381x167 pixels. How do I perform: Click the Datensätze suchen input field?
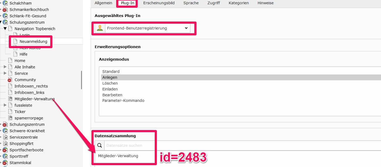click(x=242, y=145)
